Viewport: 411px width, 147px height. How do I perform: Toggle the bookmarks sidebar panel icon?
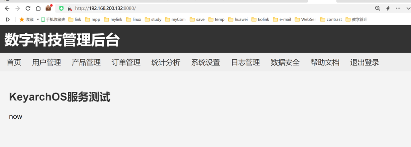tap(8, 19)
